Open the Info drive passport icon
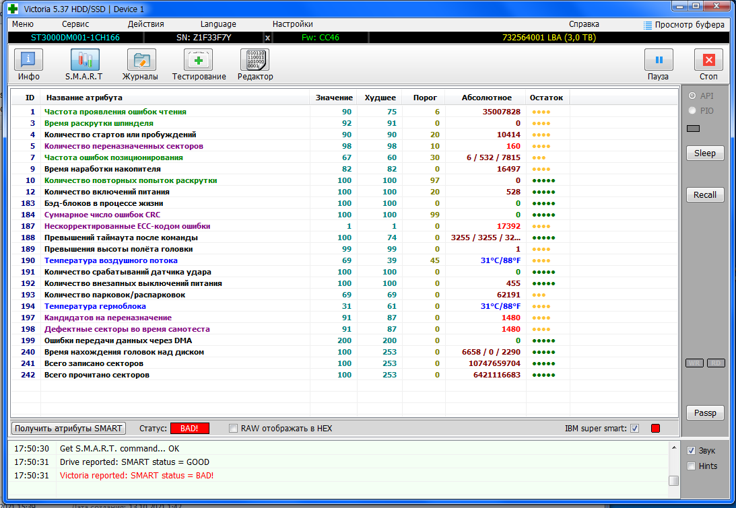Screen dimensions: 736x508 (28, 61)
